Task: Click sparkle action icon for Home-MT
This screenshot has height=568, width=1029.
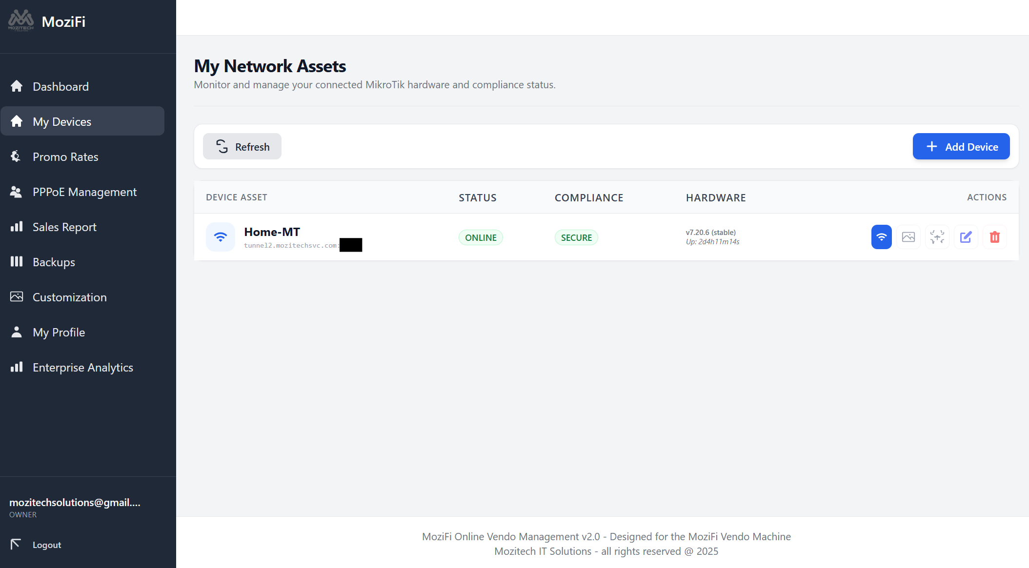Action: point(937,237)
